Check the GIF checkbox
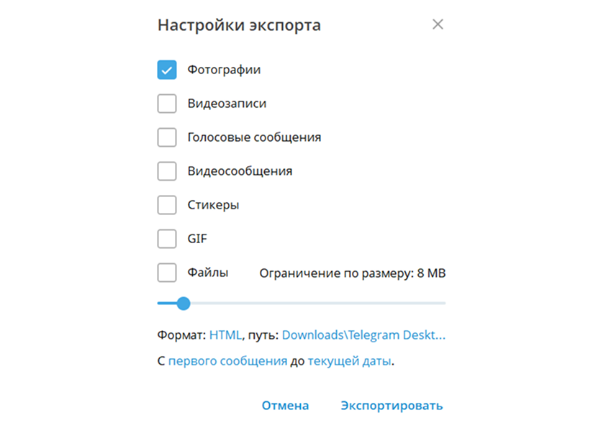The width and height of the screenshot is (606, 428). tap(166, 239)
